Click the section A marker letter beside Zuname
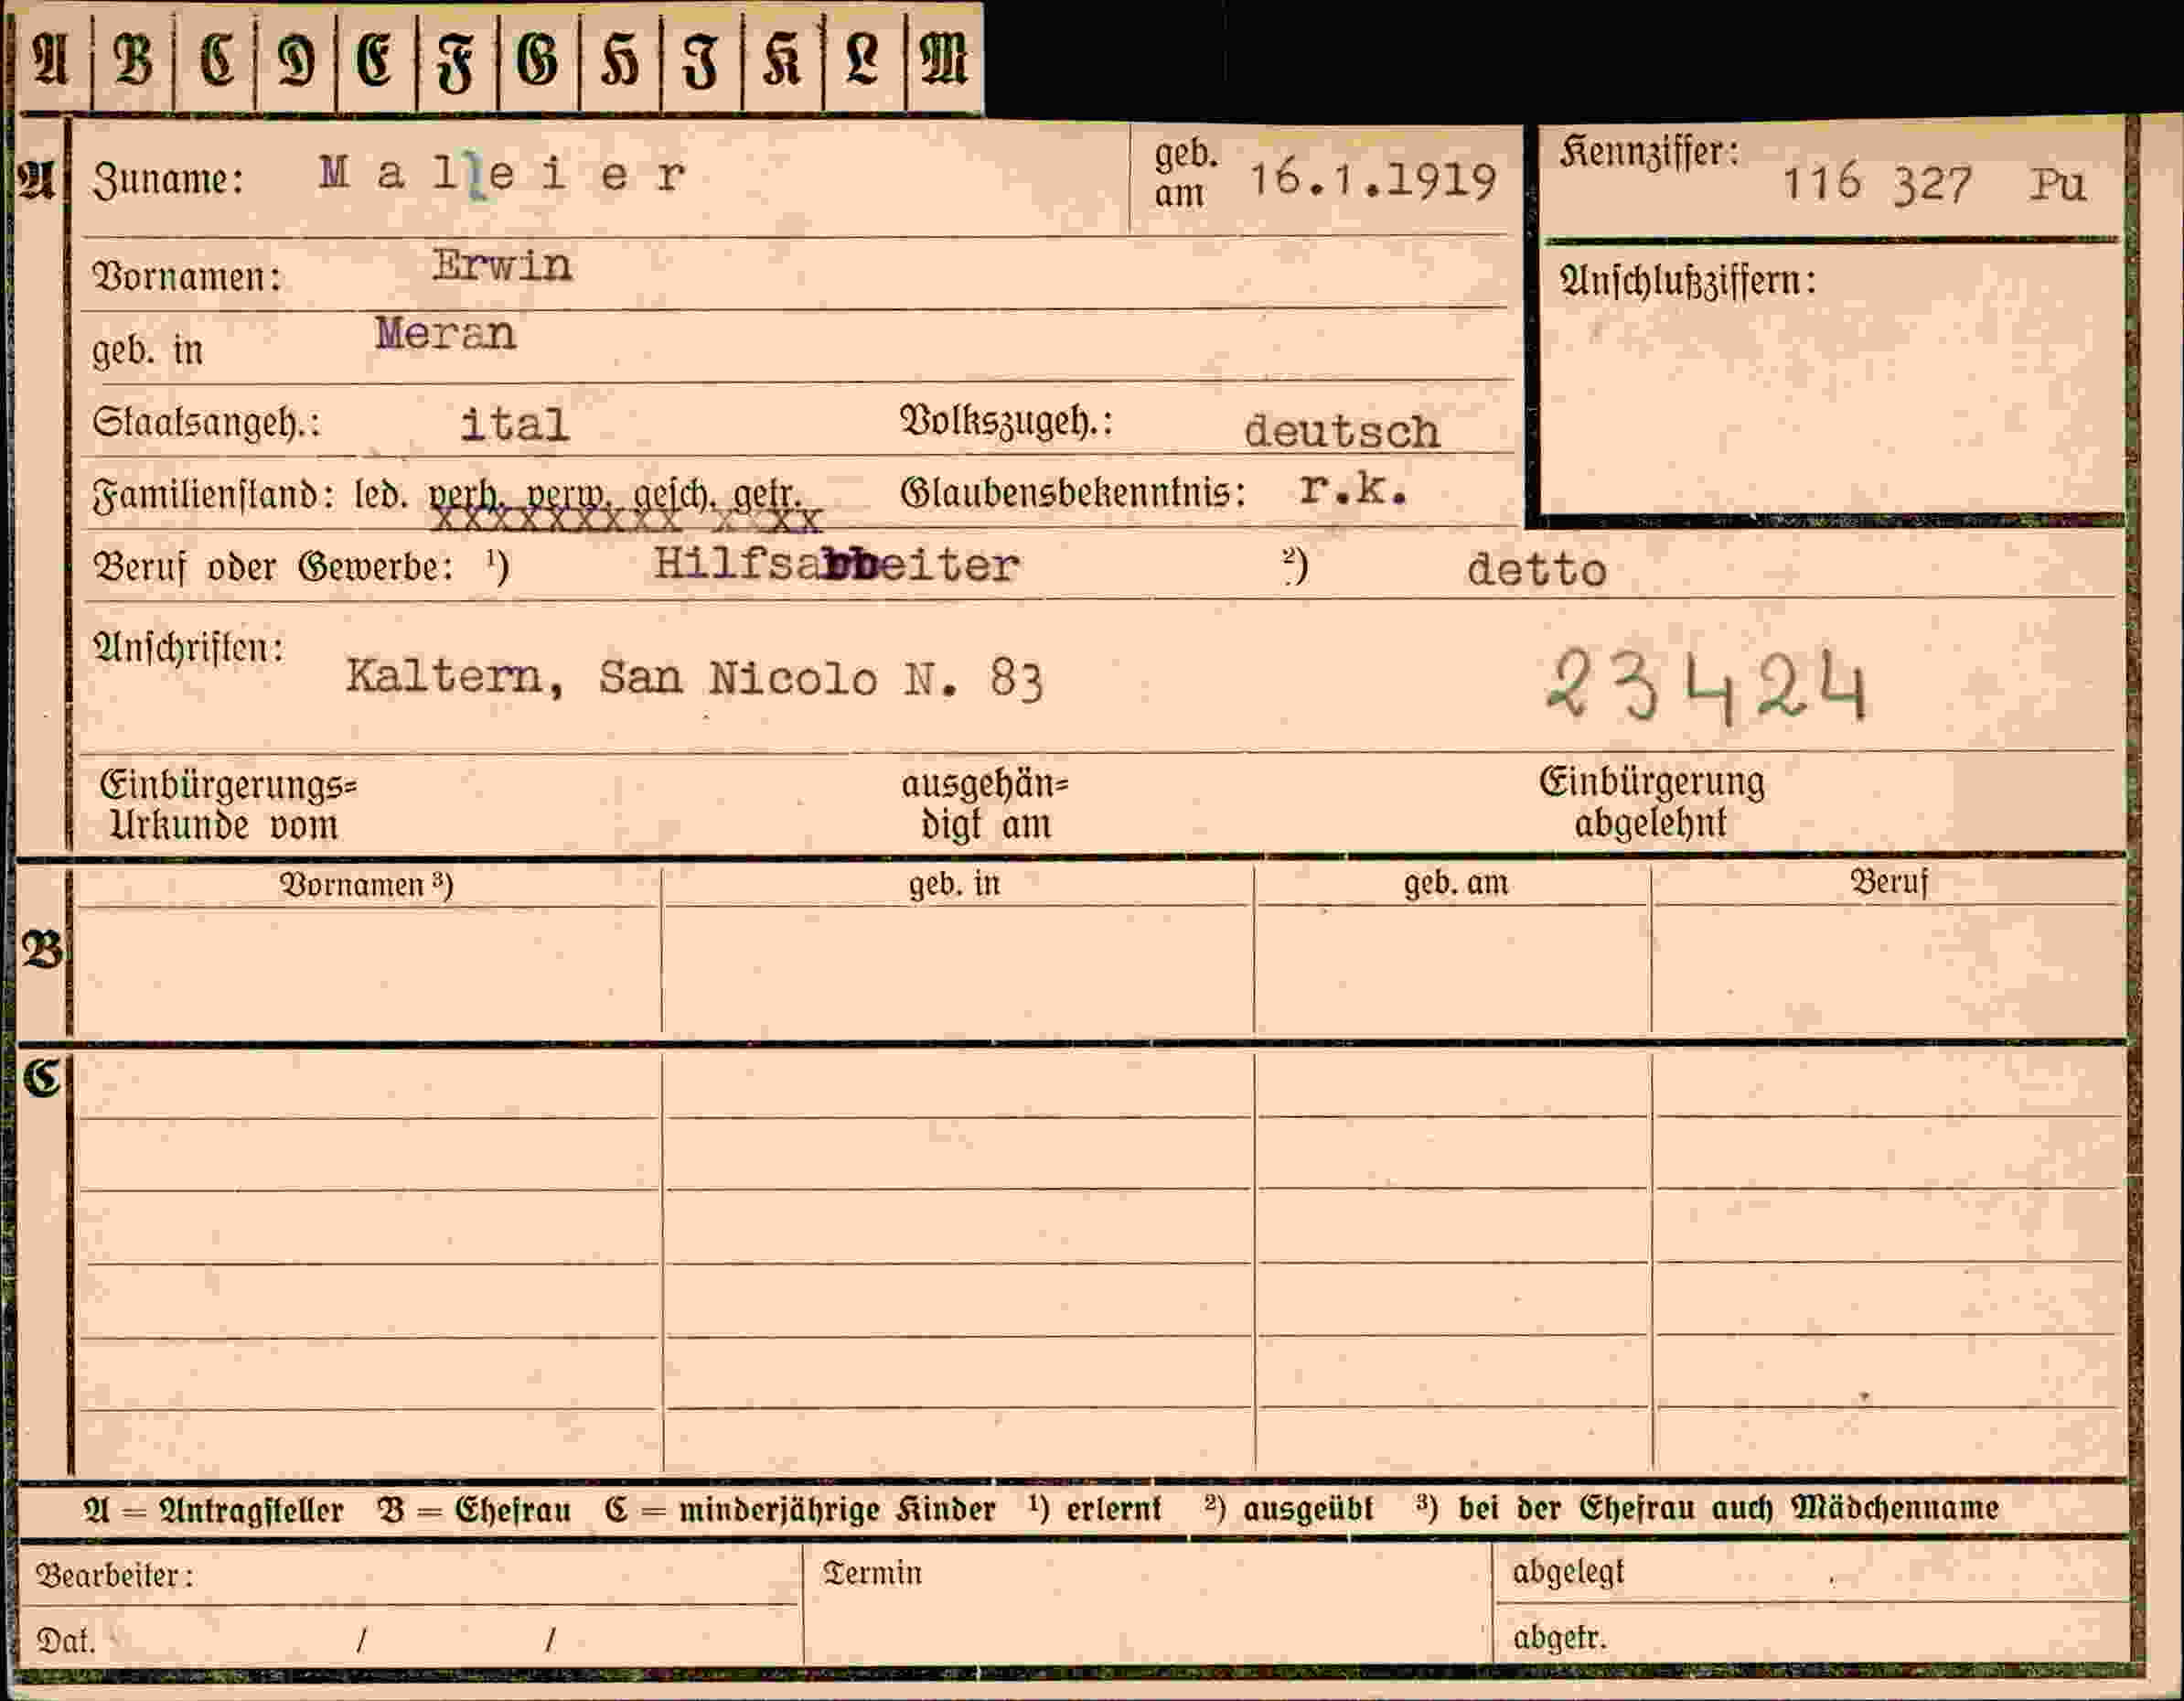Image resolution: width=2184 pixels, height=1701 pixels. click(x=36, y=180)
